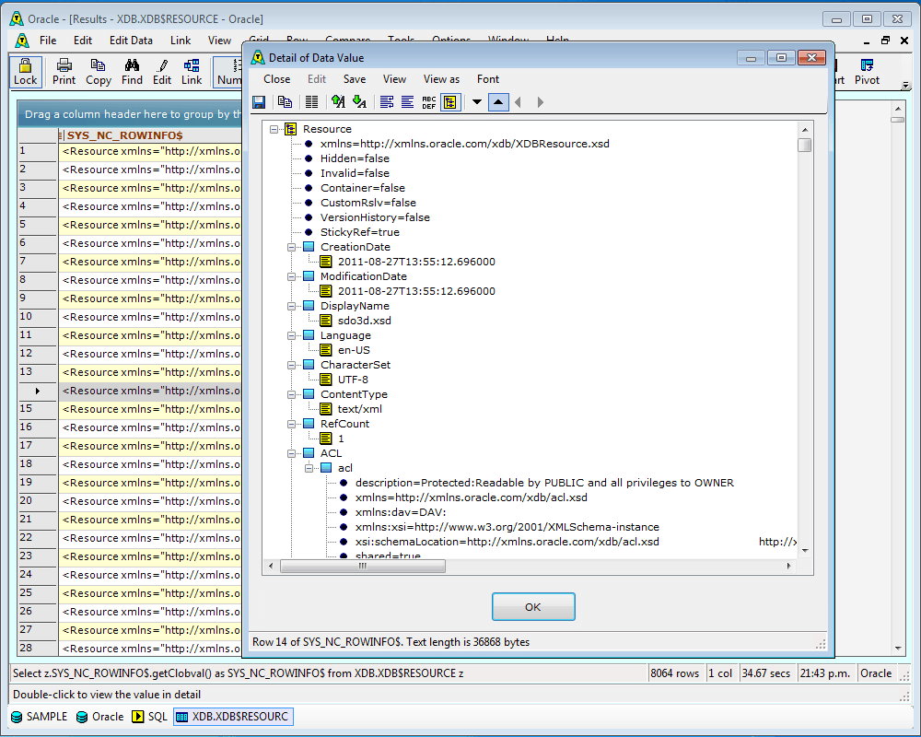This screenshot has width=921, height=737.
Task: Open the Link menu in menu bar
Action: click(181, 40)
